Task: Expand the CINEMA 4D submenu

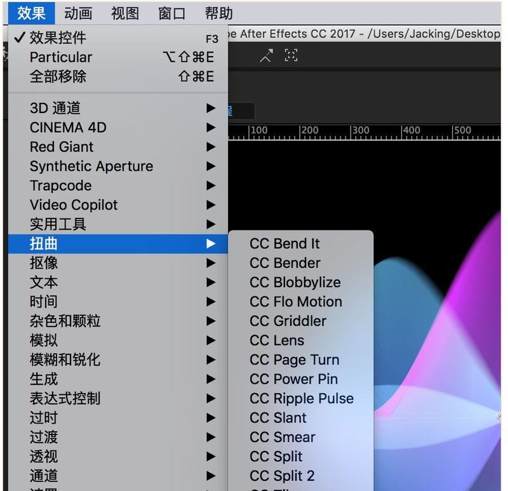Action: [118, 128]
